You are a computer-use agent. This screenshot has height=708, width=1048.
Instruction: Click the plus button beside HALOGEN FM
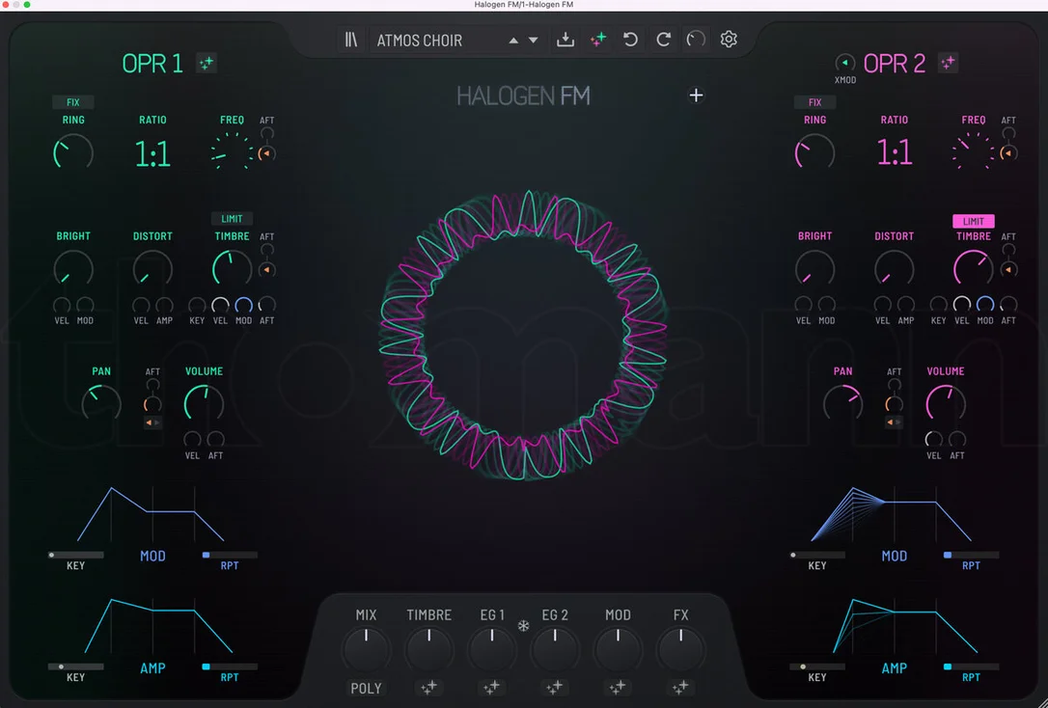[x=696, y=95]
